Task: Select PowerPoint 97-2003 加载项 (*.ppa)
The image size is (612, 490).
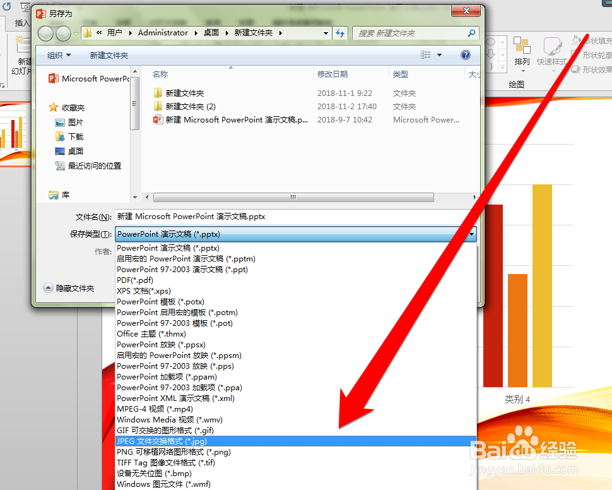Action: pos(296,388)
